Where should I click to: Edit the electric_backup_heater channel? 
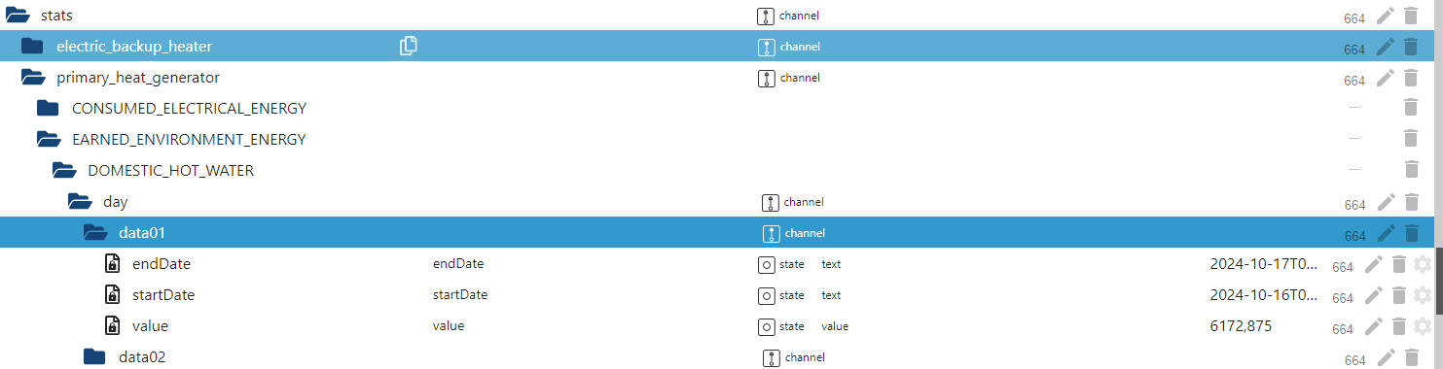coord(1386,47)
